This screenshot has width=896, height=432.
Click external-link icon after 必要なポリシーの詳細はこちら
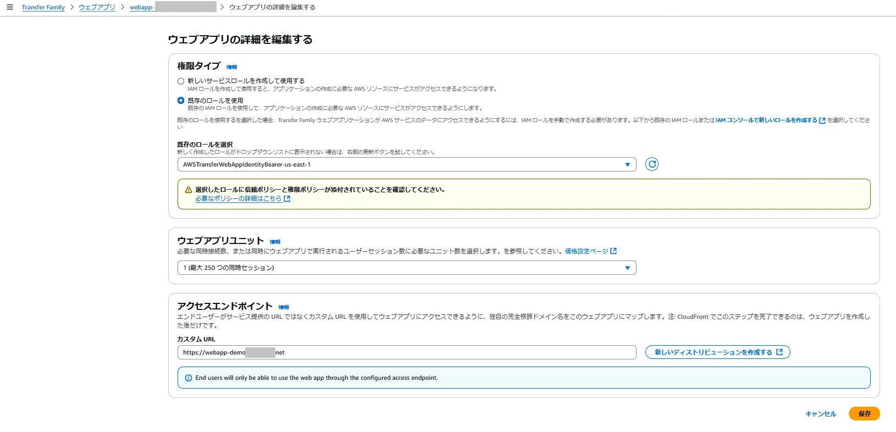[x=287, y=198]
